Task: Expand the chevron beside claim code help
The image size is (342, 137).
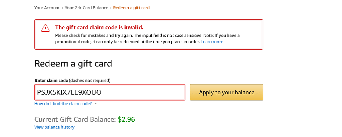Action: tap(96, 104)
